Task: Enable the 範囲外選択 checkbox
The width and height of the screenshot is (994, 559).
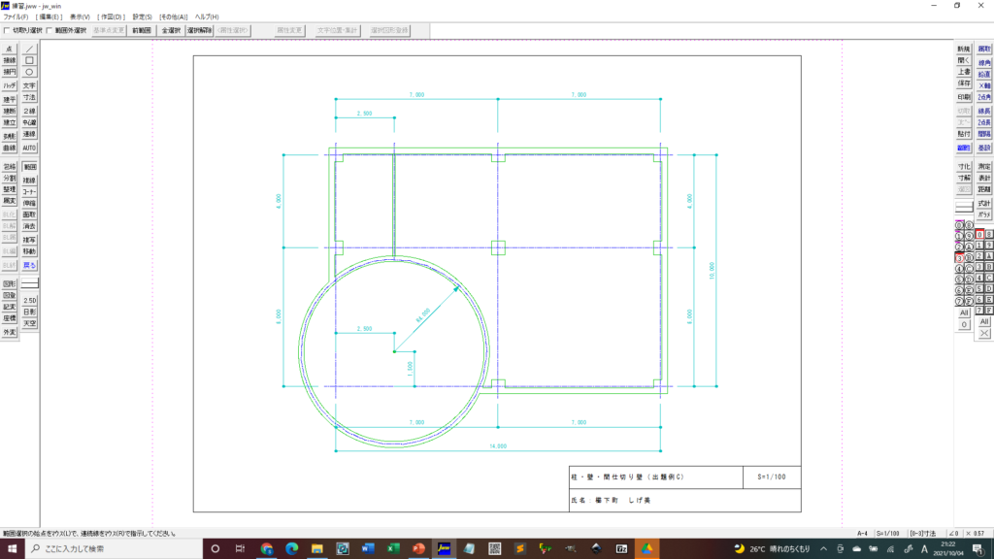Action: point(50,30)
